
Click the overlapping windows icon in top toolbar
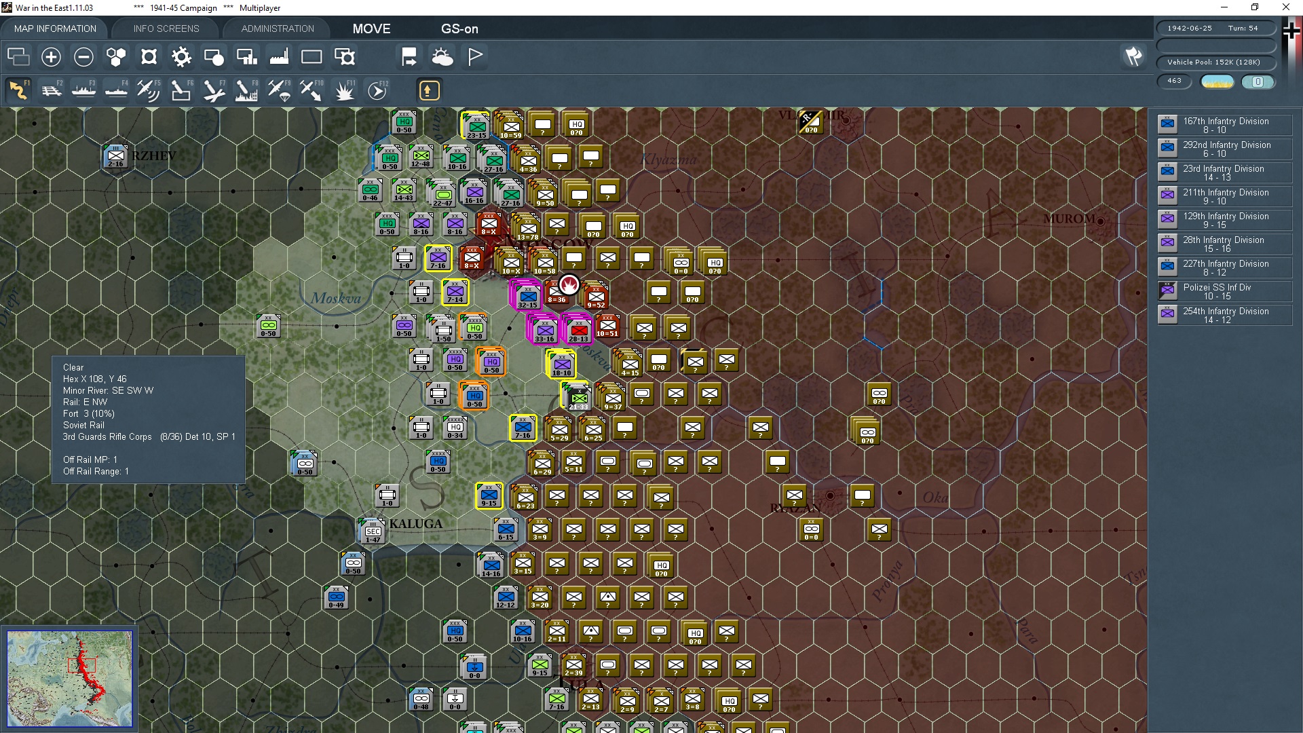[x=18, y=57]
